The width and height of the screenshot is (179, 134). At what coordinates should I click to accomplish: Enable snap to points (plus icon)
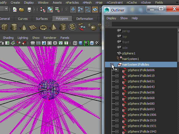(73, 9)
